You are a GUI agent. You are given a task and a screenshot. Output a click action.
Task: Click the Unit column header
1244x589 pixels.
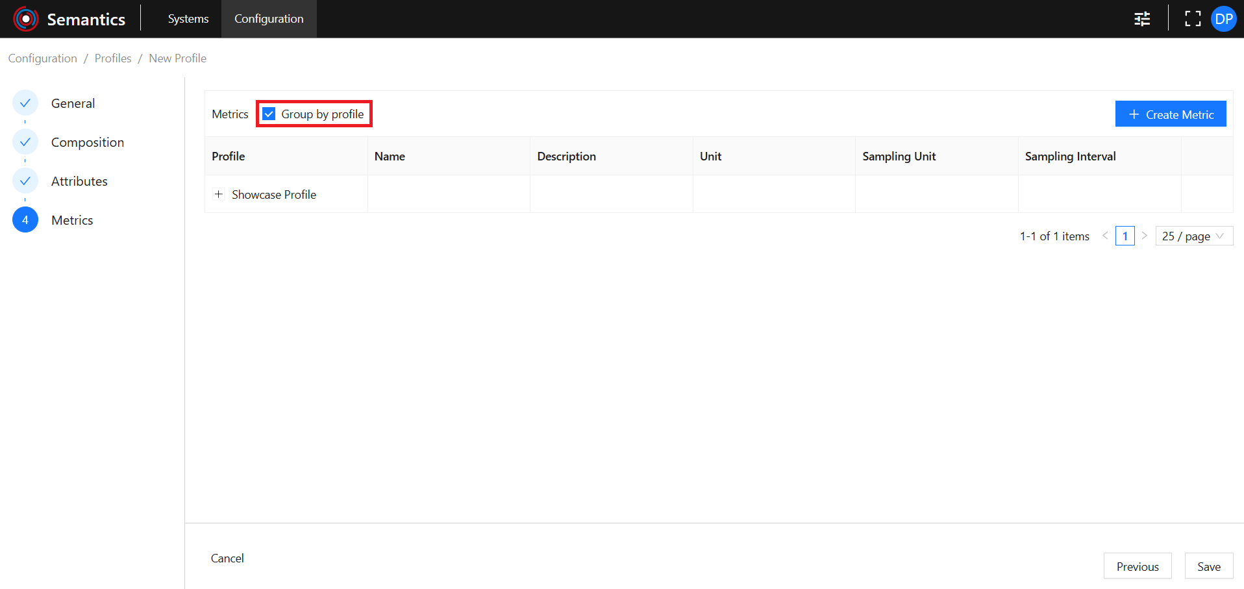[774, 156]
